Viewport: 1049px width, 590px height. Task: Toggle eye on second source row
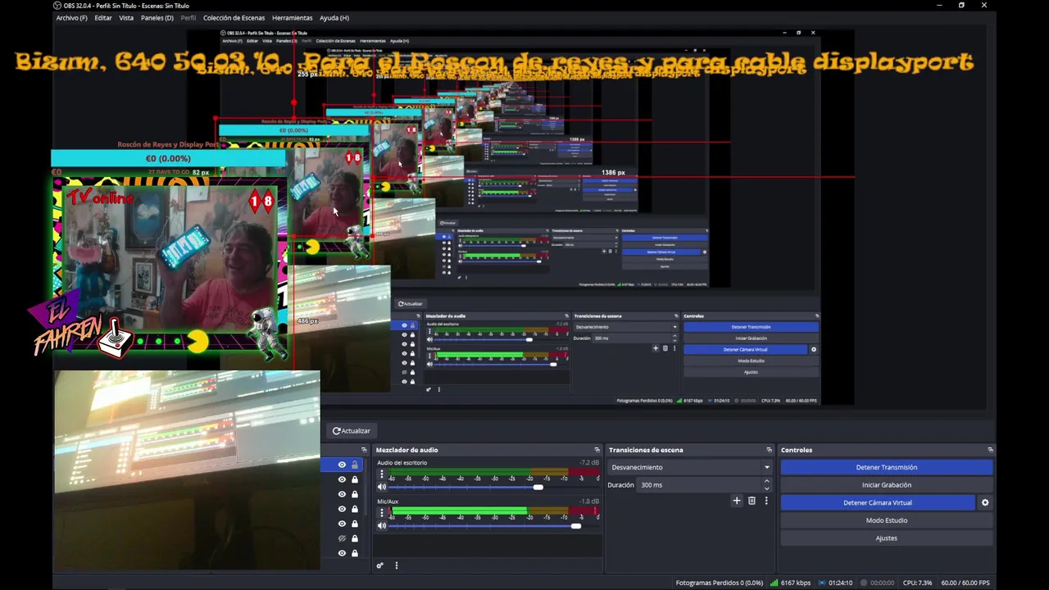coord(342,480)
